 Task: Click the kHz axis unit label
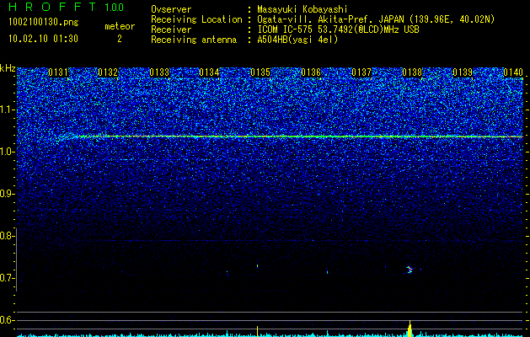(x=8, y=68)
